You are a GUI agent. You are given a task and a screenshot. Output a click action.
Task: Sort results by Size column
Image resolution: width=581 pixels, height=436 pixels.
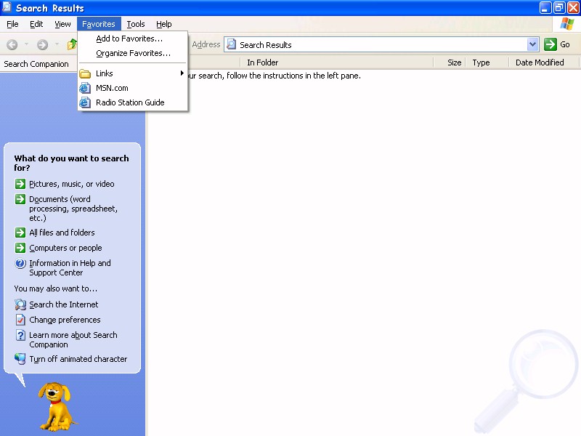[x=450, y=62]
